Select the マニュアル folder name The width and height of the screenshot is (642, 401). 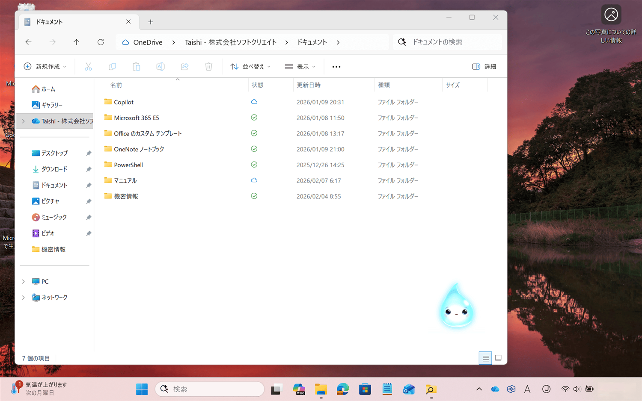click(125, 181)
